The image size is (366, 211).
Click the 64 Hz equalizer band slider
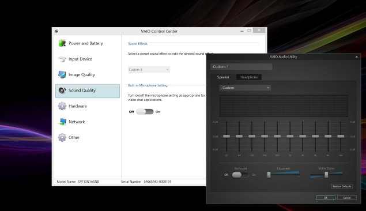[239, 136]
